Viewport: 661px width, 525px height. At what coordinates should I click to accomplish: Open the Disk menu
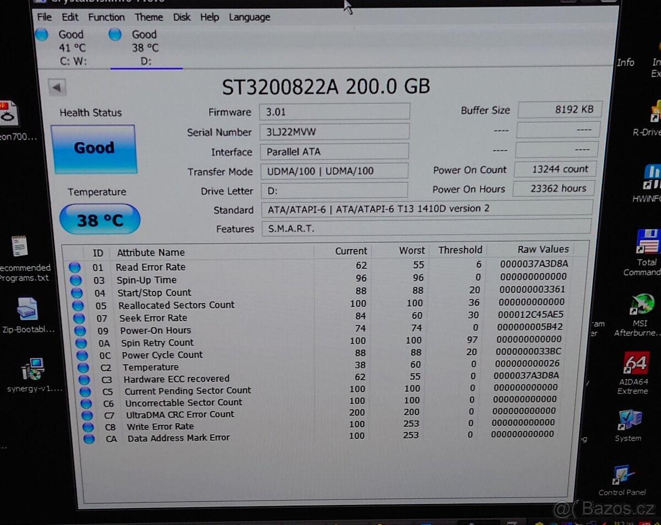(182, 17)
